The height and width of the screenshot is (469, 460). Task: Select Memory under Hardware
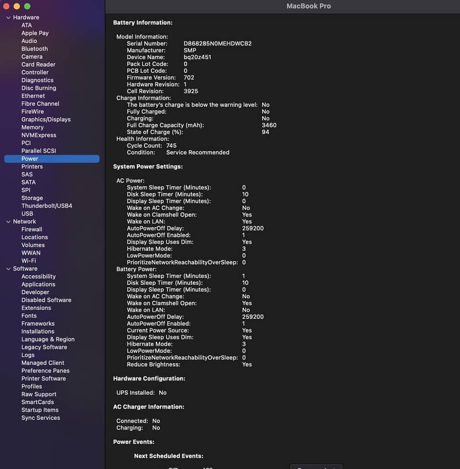(33, 127)
